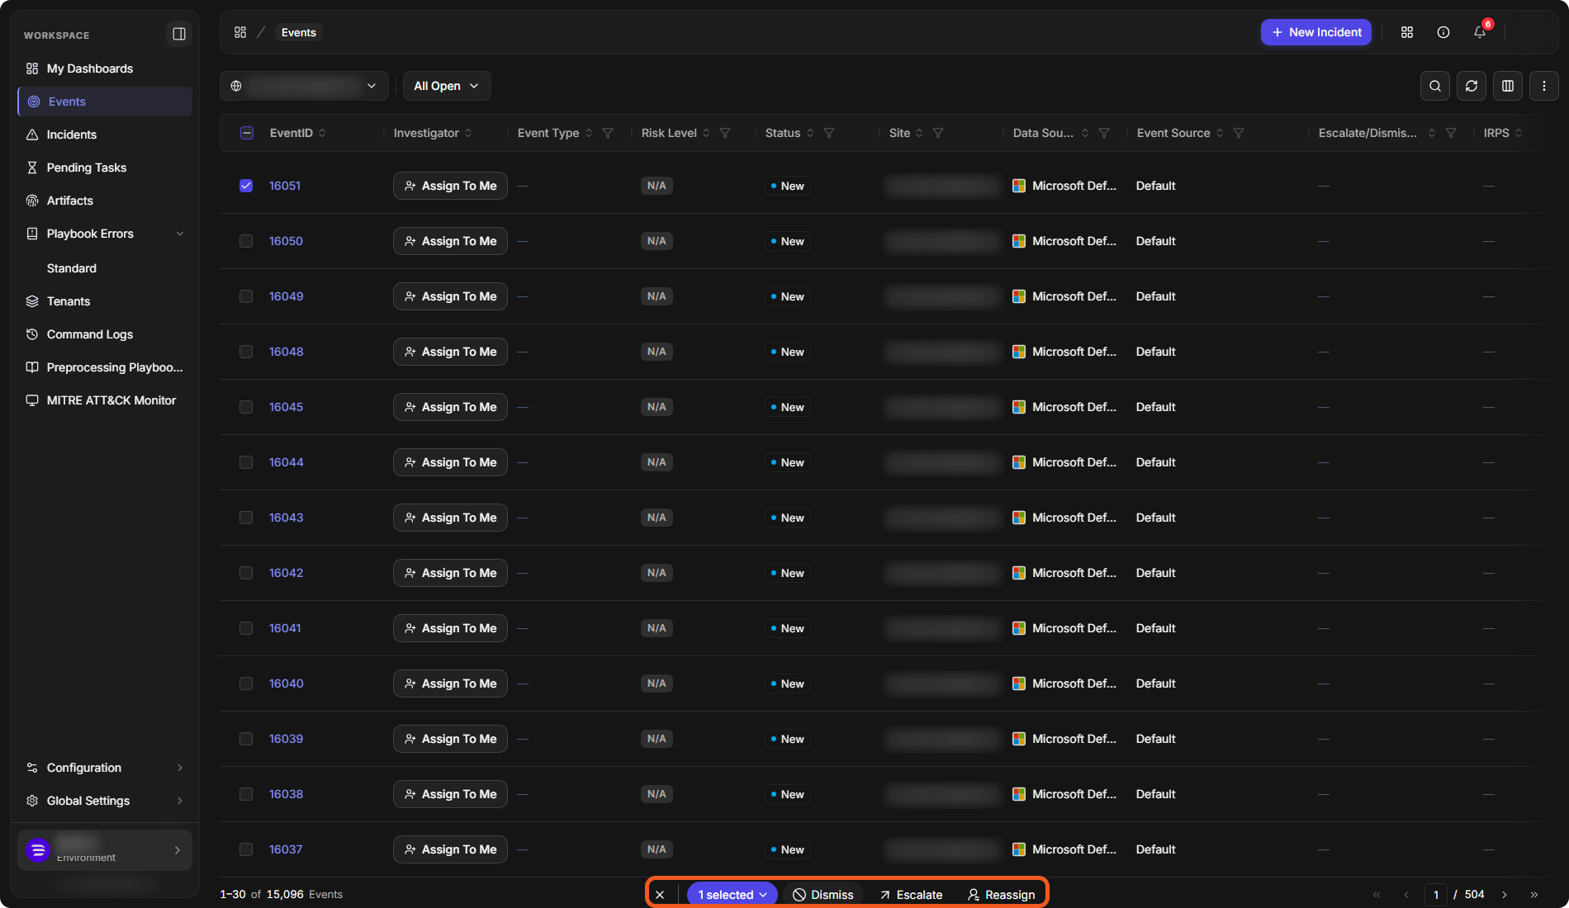Filter the Status column
Image resolution: width=1569 pixels, height=908 pixels.
click(829, 133)
